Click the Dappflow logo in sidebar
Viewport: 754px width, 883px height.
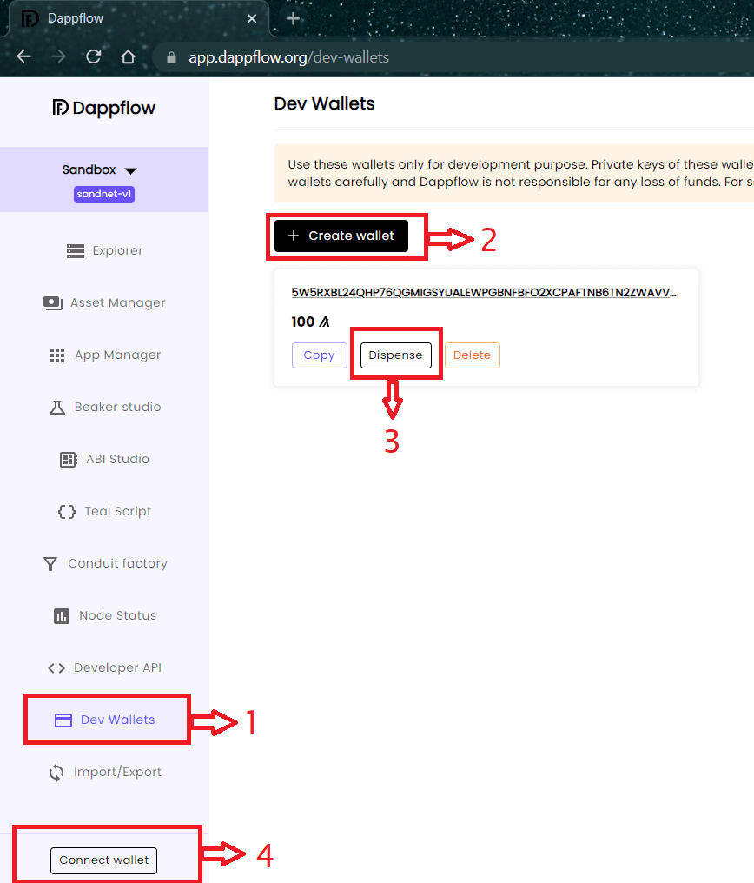coord(104,108)
